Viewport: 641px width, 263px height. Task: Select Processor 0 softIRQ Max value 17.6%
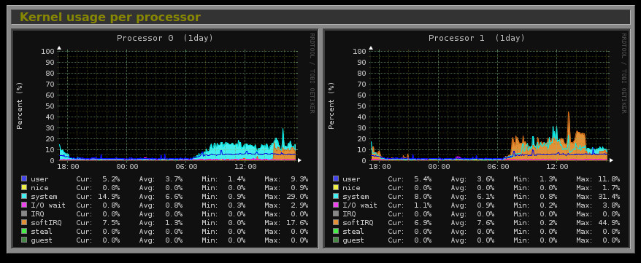coord(298,223)
